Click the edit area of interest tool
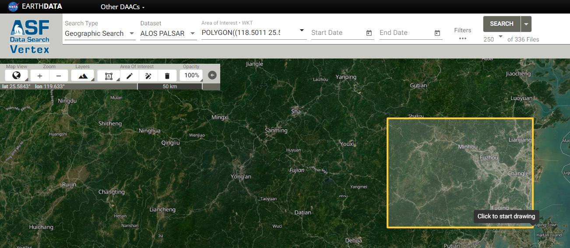The width and height of the screenshot is (570, 248). click(x=148, y=76)
